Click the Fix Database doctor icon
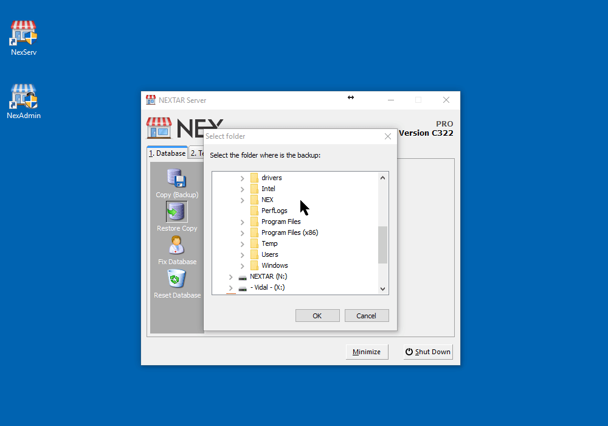This screenshot has height=426, width=608. point(177,245)
